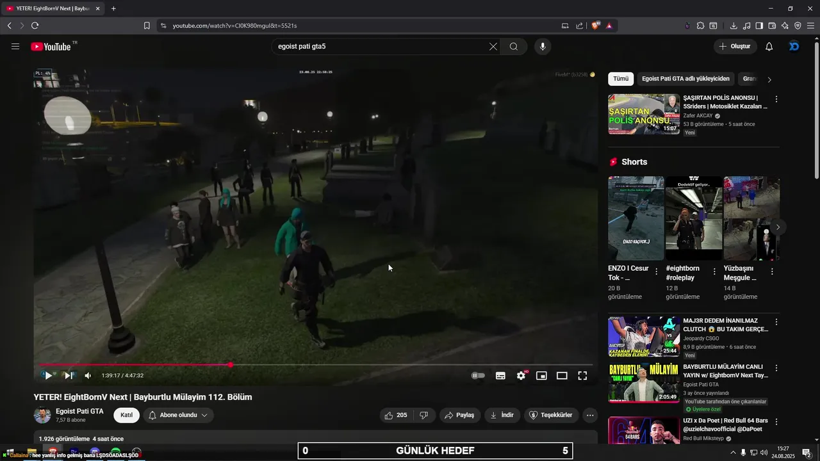Open the player settings gear
This screenshot has height=461, width=820.
[x=521, y=376]
